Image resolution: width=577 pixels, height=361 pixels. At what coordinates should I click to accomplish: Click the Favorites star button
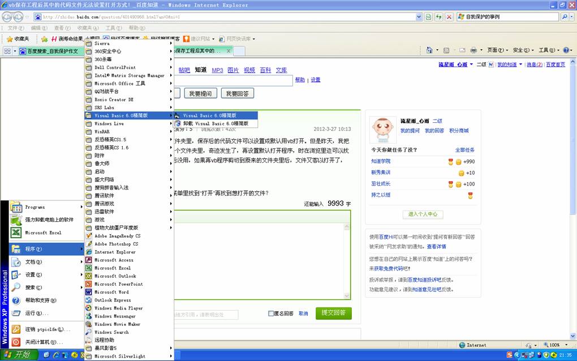tap(18, 39)
